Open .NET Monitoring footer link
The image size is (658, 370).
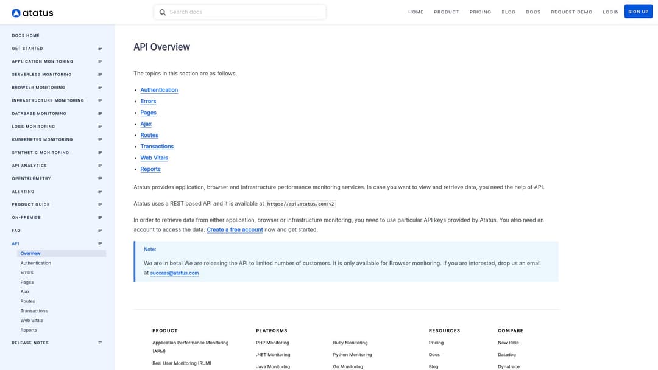273,355
